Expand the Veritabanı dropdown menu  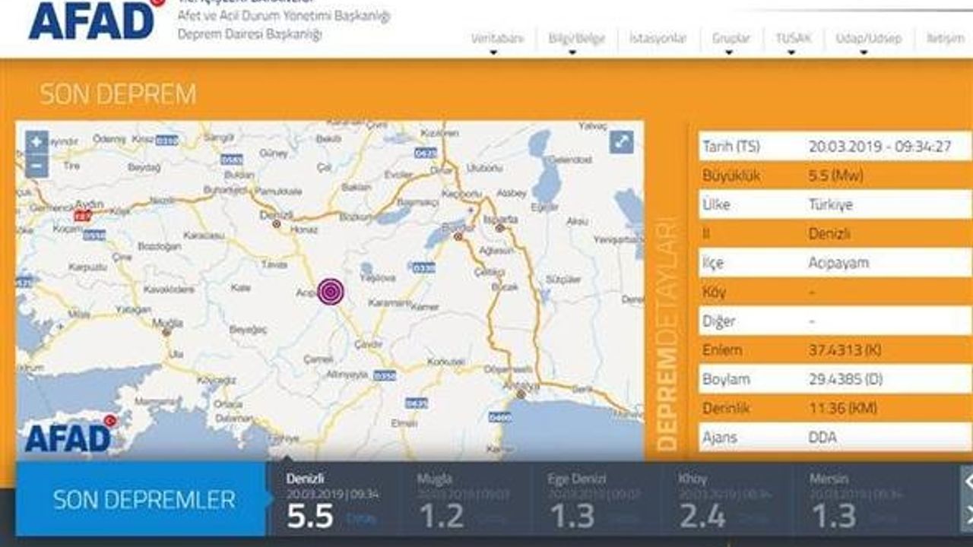coord(497,39)
